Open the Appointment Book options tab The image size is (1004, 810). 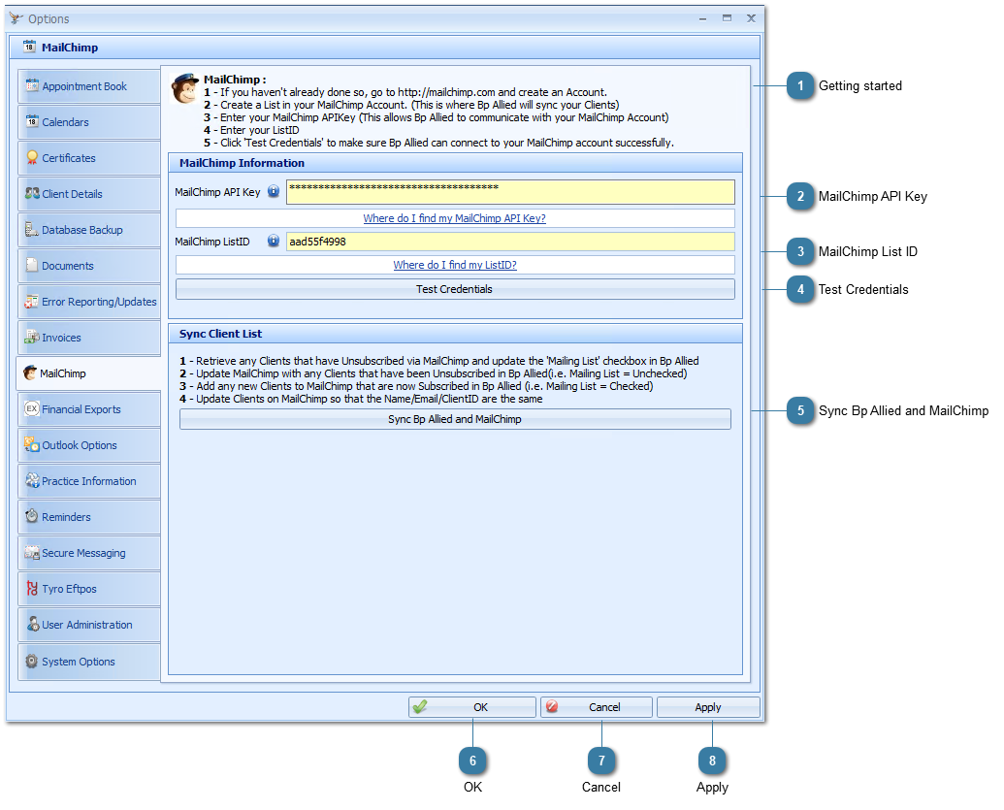(x=89, y=86)
